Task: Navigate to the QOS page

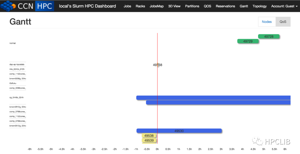Action: click(x=207, y=6)
